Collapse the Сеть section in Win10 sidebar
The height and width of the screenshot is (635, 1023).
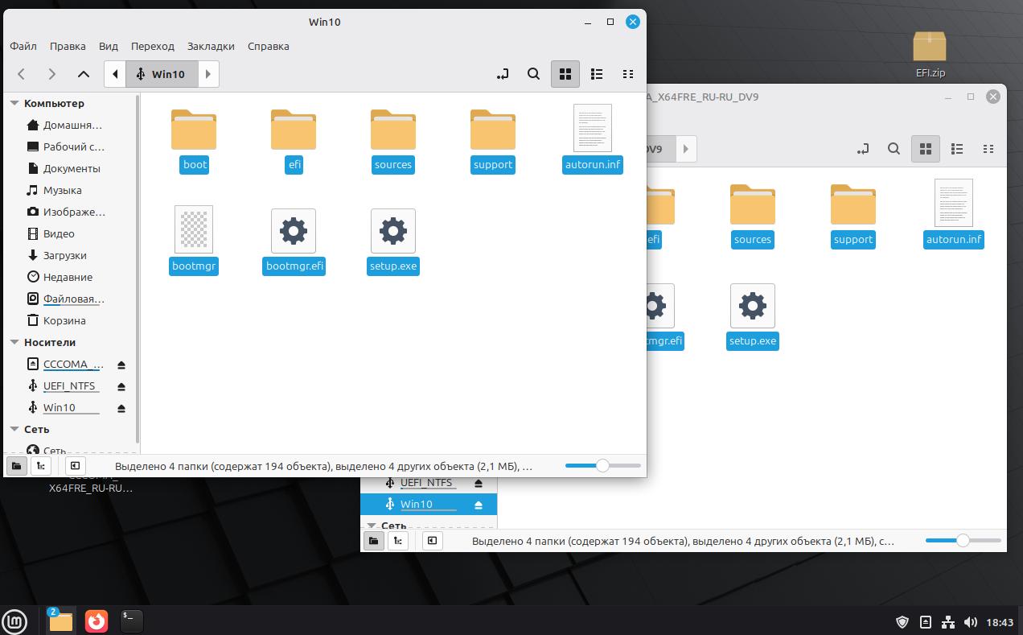14,429
